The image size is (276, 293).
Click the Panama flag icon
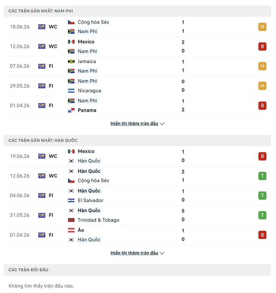pos(71,110)
